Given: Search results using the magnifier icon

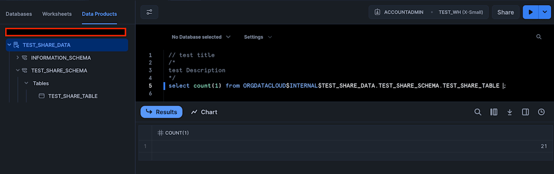Looking at the screenshot, I should coord(478,112).
